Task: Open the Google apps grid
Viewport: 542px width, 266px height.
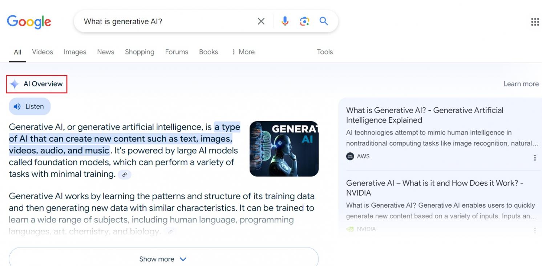Action: click(535, 22)
